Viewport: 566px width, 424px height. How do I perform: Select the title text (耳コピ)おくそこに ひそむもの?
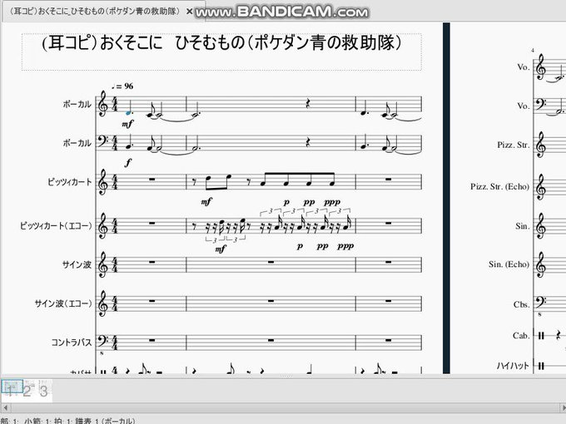(x=221, y=43)
